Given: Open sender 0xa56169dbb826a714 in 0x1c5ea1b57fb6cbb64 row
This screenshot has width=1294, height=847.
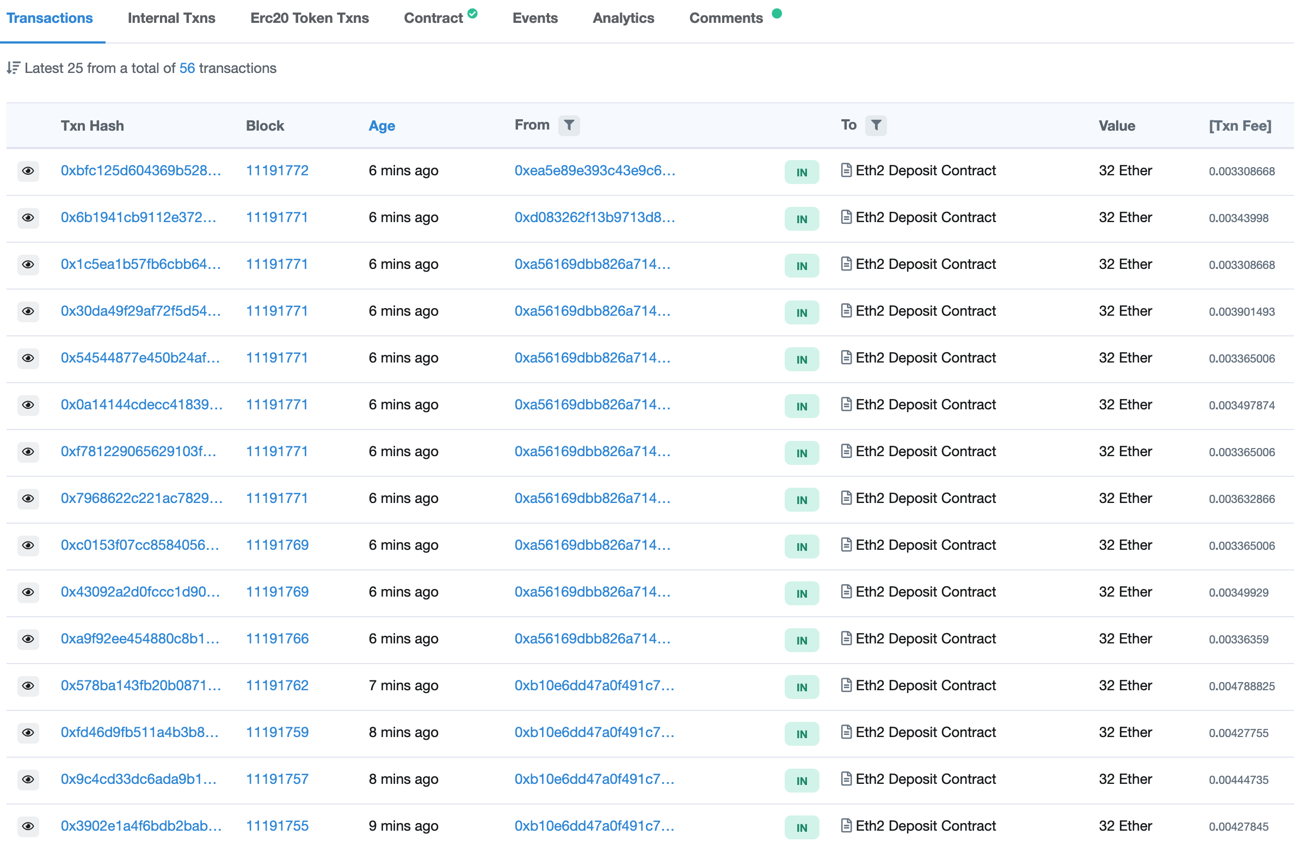Looking at the screenshot, I should 593,264.
